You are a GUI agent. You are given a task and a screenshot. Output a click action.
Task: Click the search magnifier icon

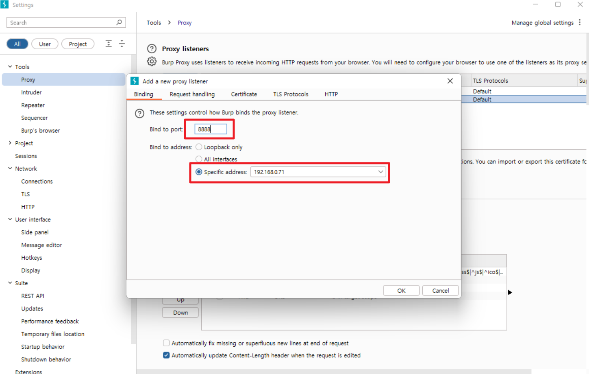119,22
